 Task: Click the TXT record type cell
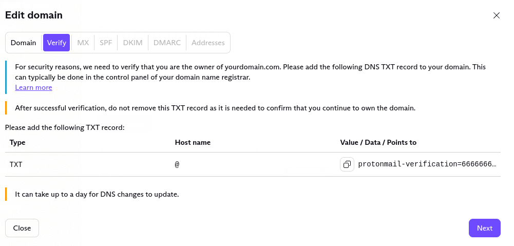16,164
